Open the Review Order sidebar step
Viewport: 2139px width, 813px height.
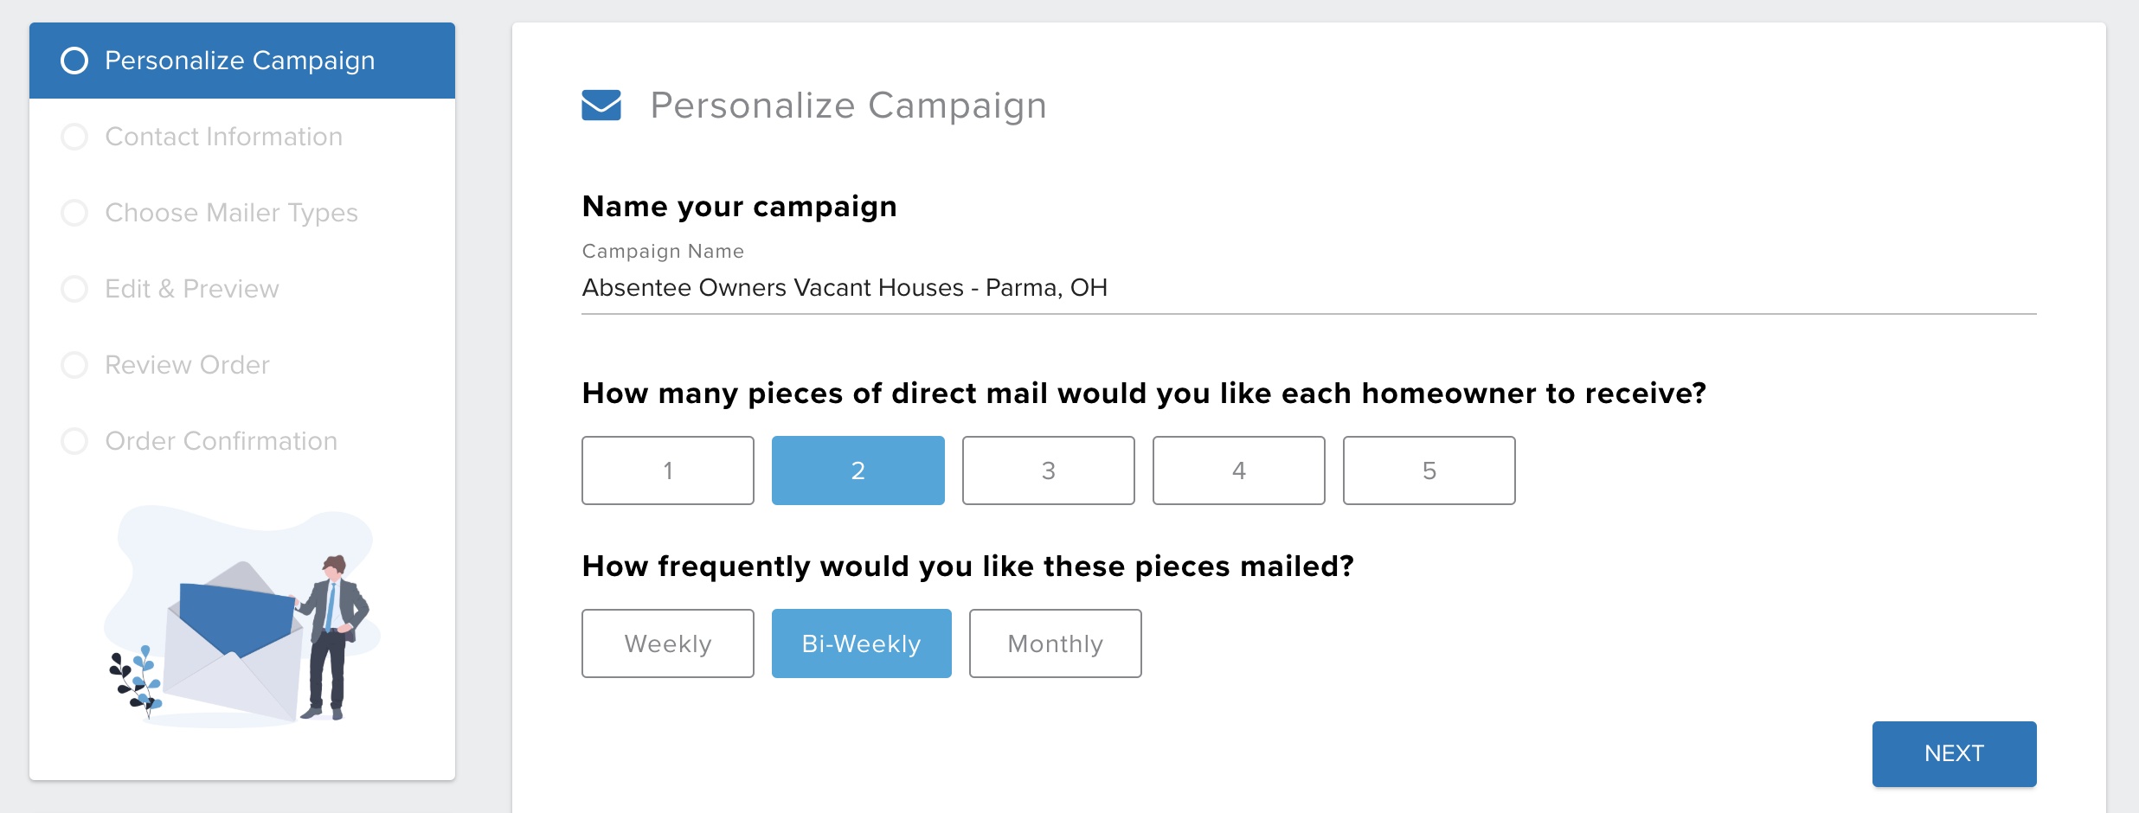click(187, 365)
